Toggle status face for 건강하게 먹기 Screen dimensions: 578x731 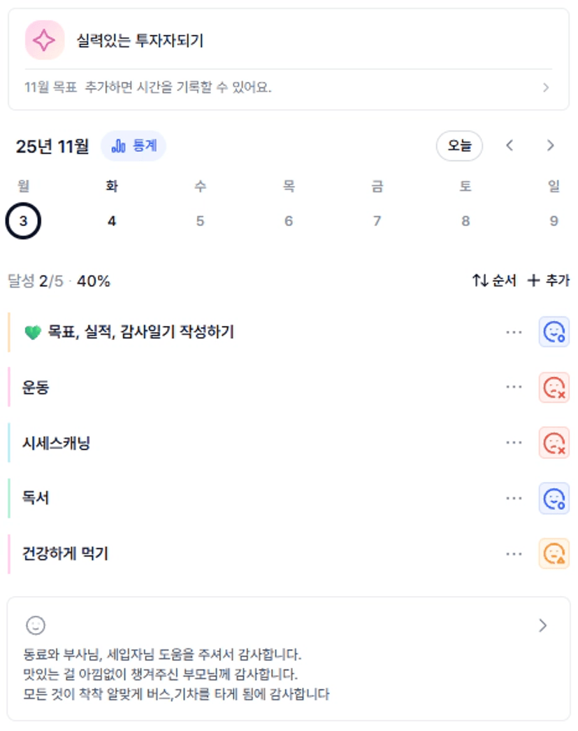(x=554, y=553)
